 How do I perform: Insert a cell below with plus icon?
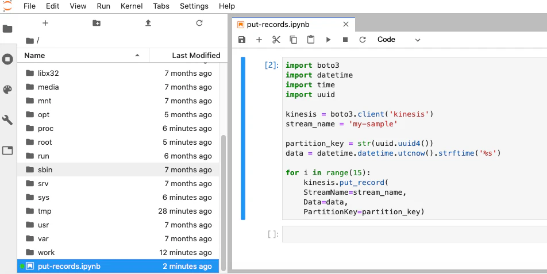(259, 40)
